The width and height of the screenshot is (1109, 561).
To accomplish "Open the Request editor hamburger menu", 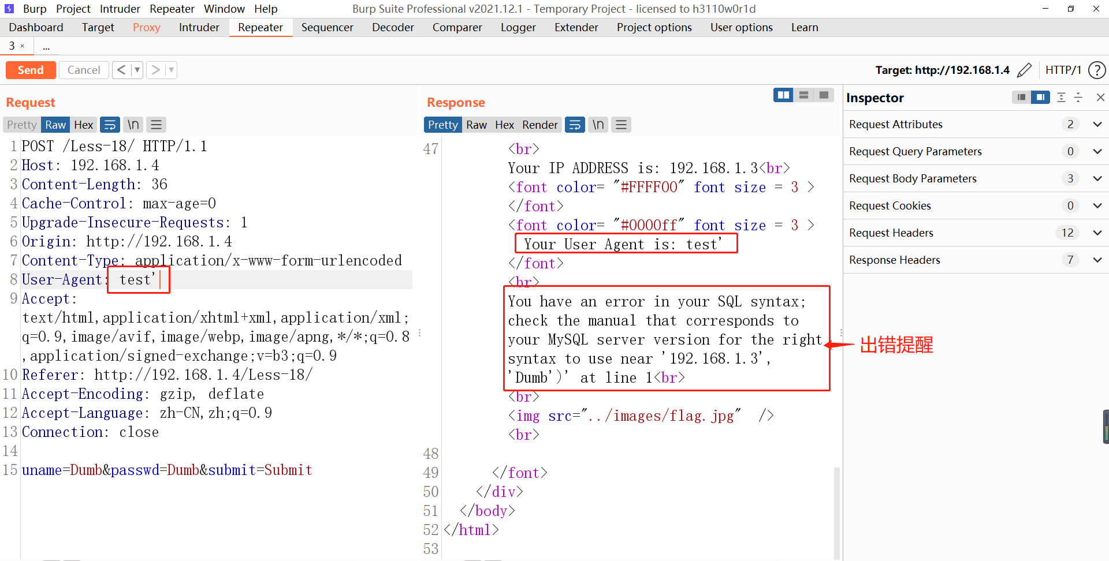I will [x=155, y=125].
